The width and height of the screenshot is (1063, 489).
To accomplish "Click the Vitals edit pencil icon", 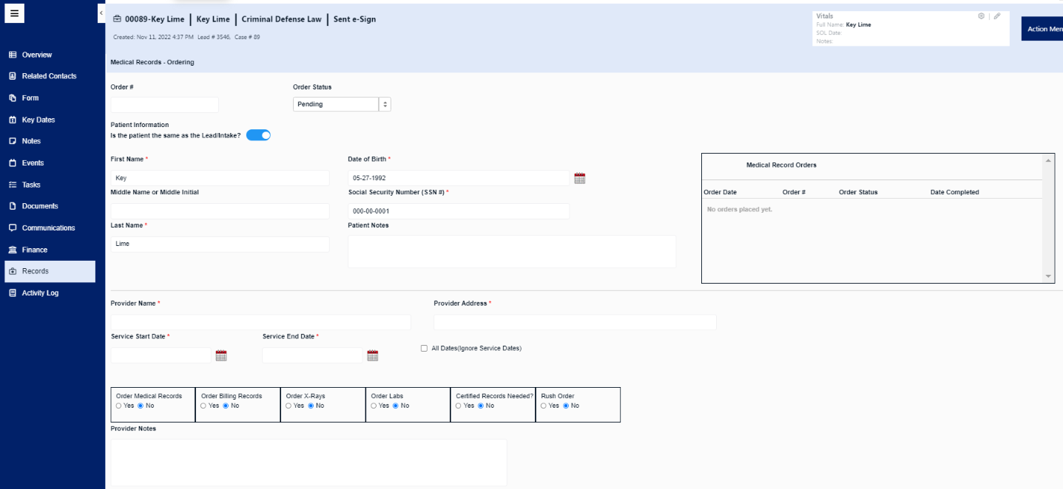I will point(997,16).
